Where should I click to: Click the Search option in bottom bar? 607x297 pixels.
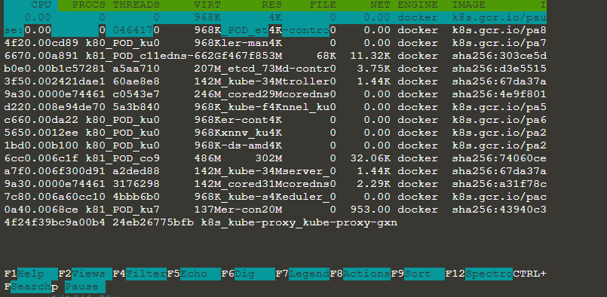coord(31,287)
